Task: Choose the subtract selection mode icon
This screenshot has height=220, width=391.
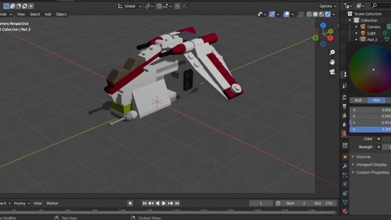Action: pos(18,6)
